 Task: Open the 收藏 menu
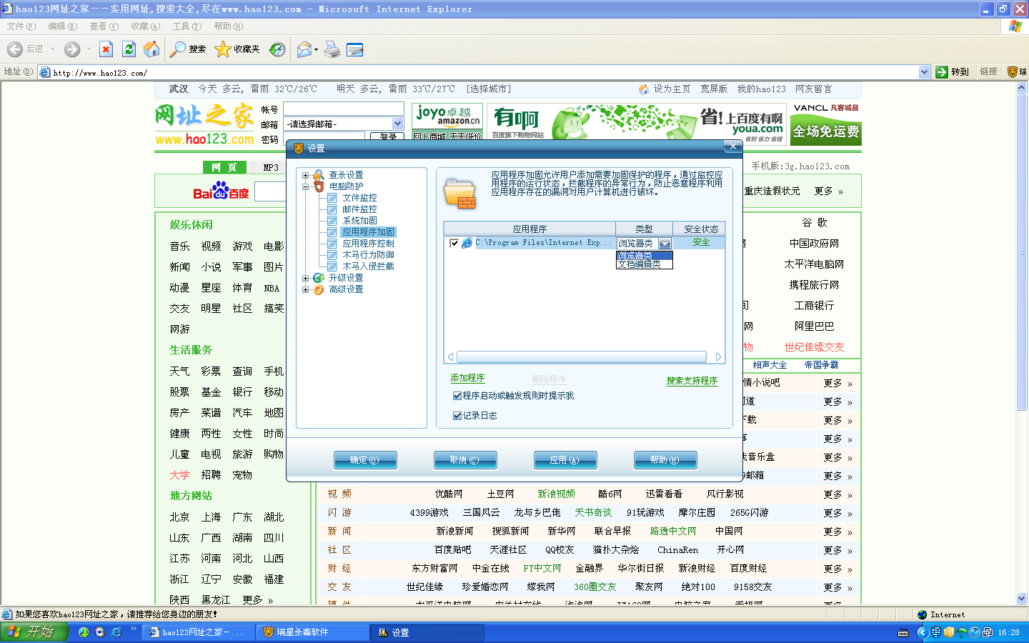pyautogui.click(x=146, y=26)
